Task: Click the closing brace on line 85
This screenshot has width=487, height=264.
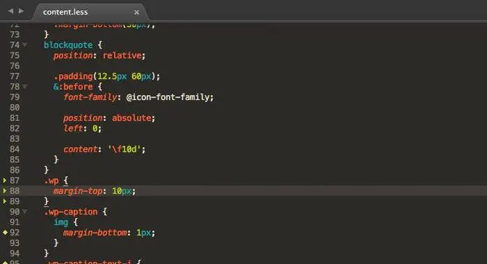Action: coord(56,160)
